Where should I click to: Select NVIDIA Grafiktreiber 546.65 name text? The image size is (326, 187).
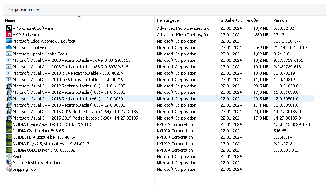38,131
